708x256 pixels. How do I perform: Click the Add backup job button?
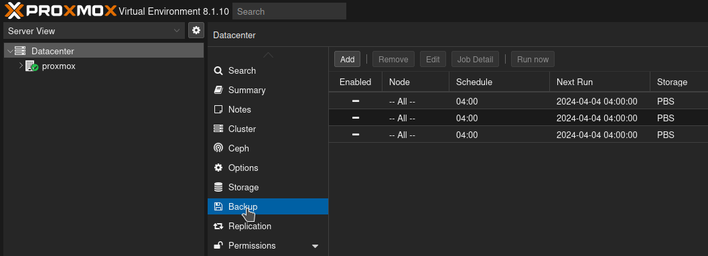[x=347, y=59]
